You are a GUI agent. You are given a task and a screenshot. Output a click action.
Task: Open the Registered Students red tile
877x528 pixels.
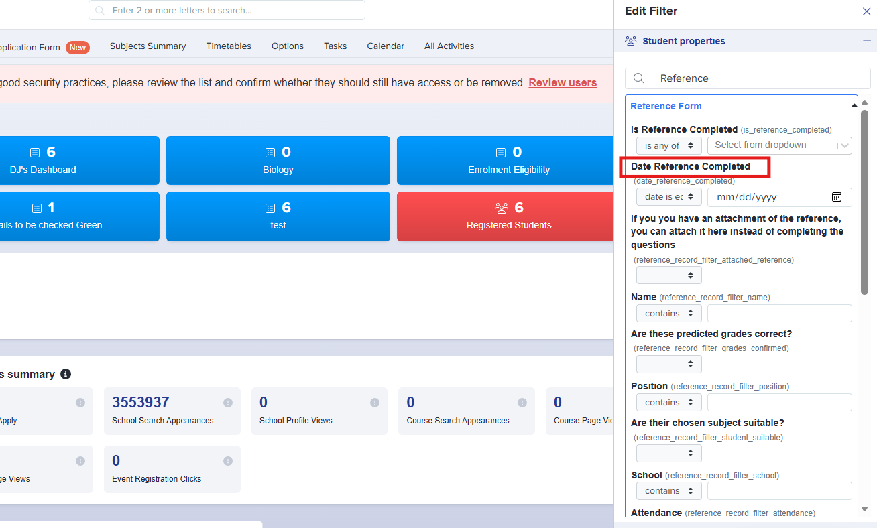coord(508,216)
